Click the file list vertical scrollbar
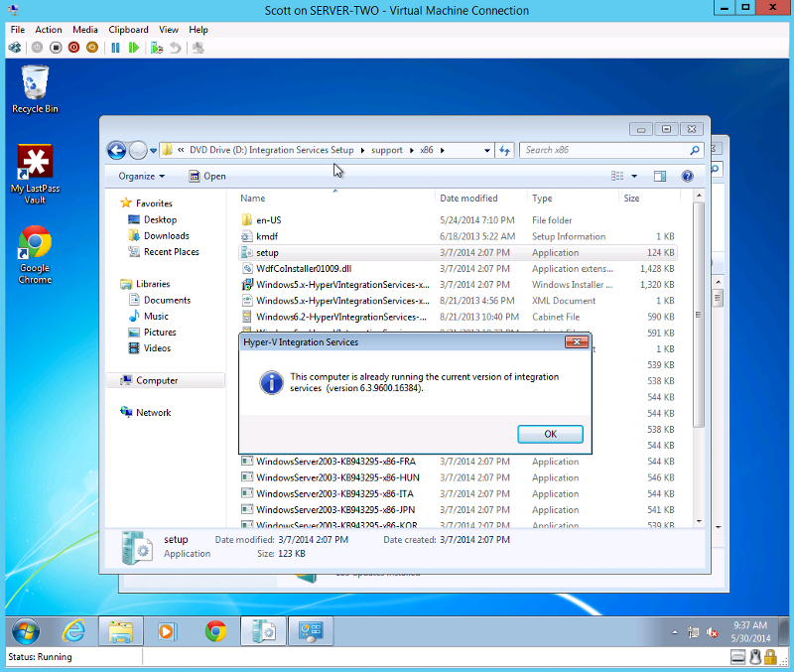794x672 pixels. click(699, 314)
